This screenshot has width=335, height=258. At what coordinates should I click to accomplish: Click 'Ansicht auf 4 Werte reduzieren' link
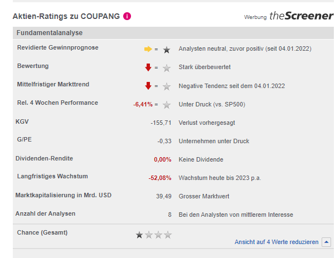(276, 242)
